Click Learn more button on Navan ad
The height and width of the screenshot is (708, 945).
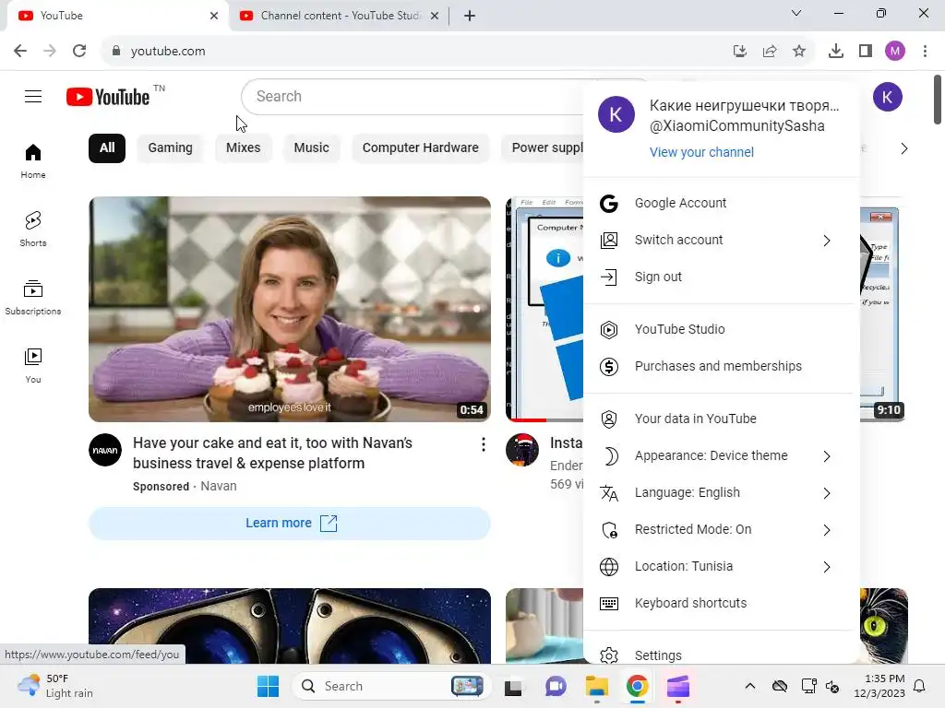tap(289, 524)
